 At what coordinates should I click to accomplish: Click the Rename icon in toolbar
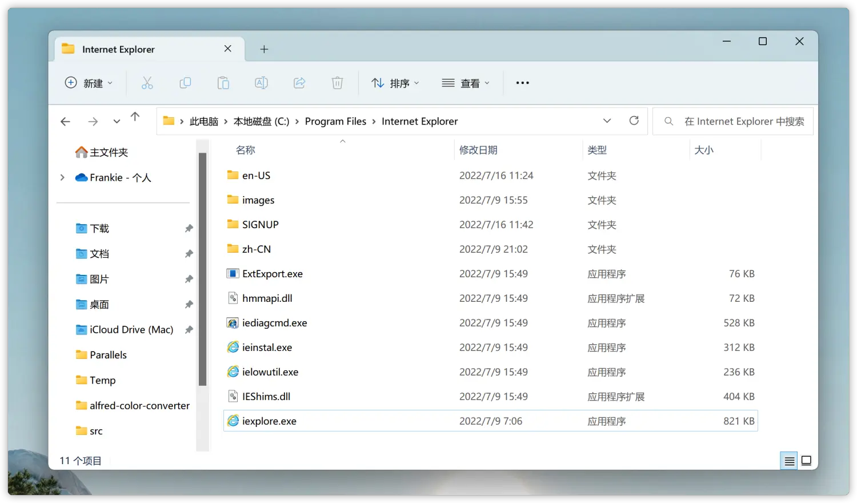click(x=261, y=83)
